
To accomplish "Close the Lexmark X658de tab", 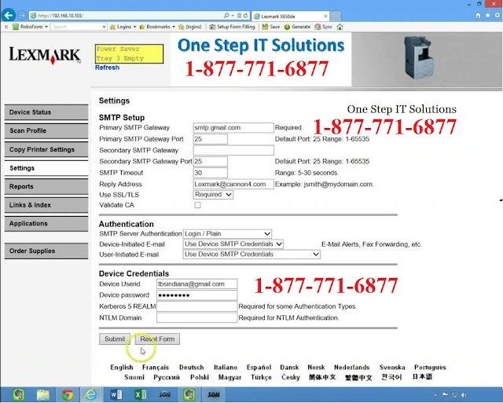I will click(325, 16).
